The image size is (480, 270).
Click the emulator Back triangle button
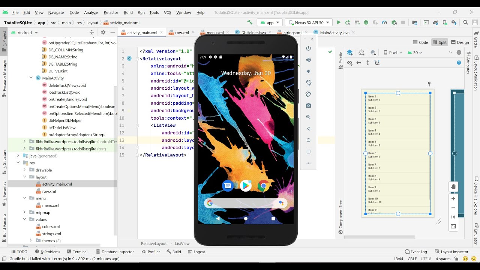pos(309,129)
